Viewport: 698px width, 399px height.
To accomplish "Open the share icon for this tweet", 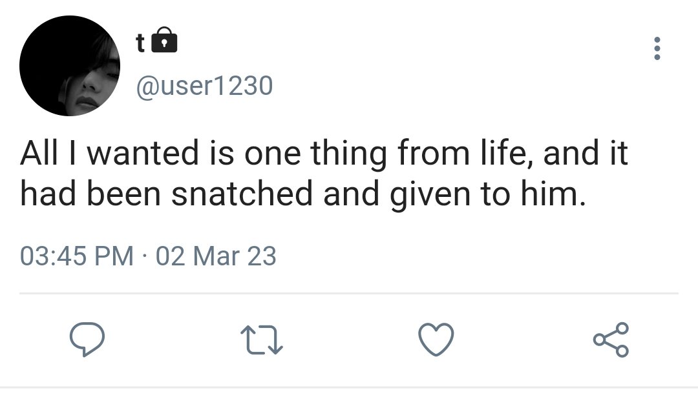I will point(611,340).
